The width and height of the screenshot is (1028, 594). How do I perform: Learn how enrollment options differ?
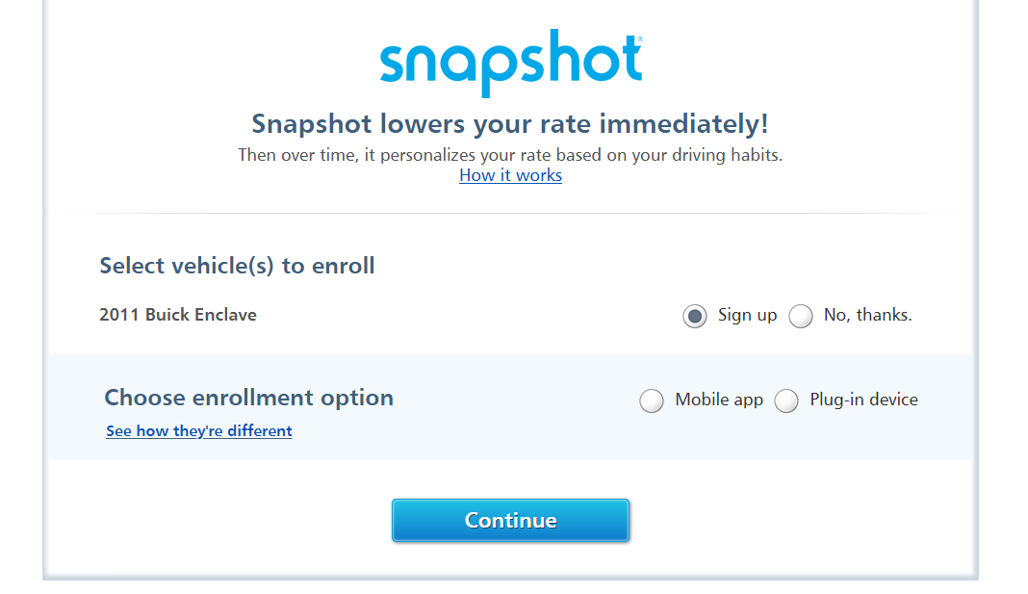point(198,430)
